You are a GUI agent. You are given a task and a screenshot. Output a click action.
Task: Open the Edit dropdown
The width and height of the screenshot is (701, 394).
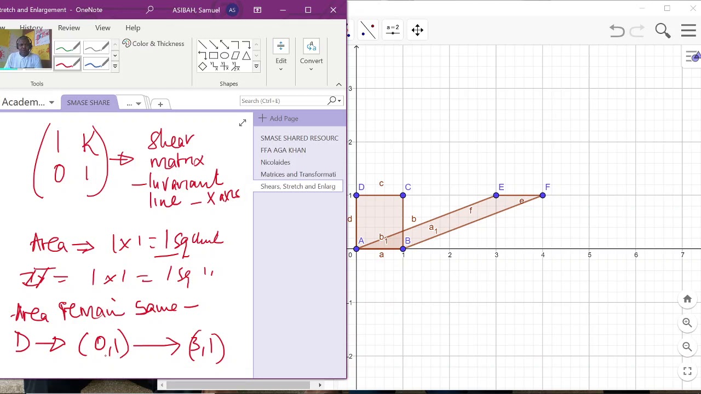[x=281, y=55]
